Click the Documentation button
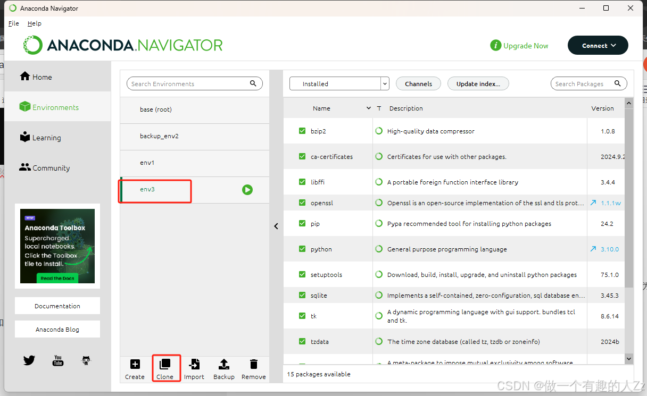647x396 pixels. [x=57, y=306]
